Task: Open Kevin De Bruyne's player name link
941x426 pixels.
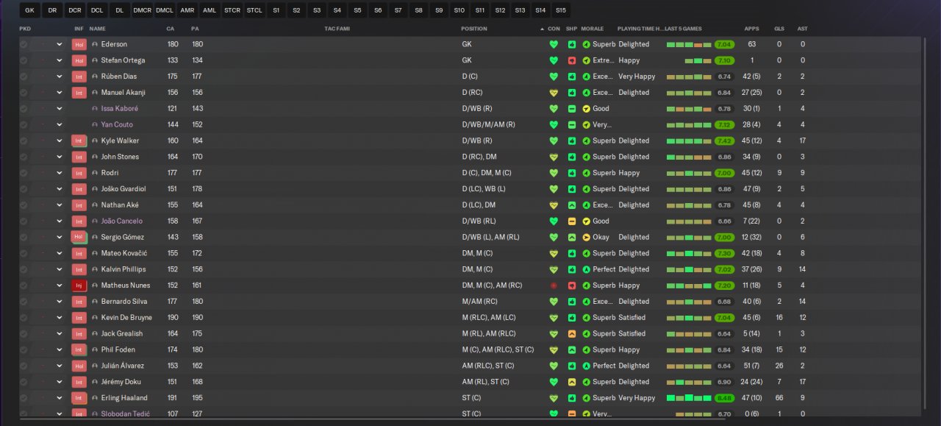Action: click(x=126, y=318)
